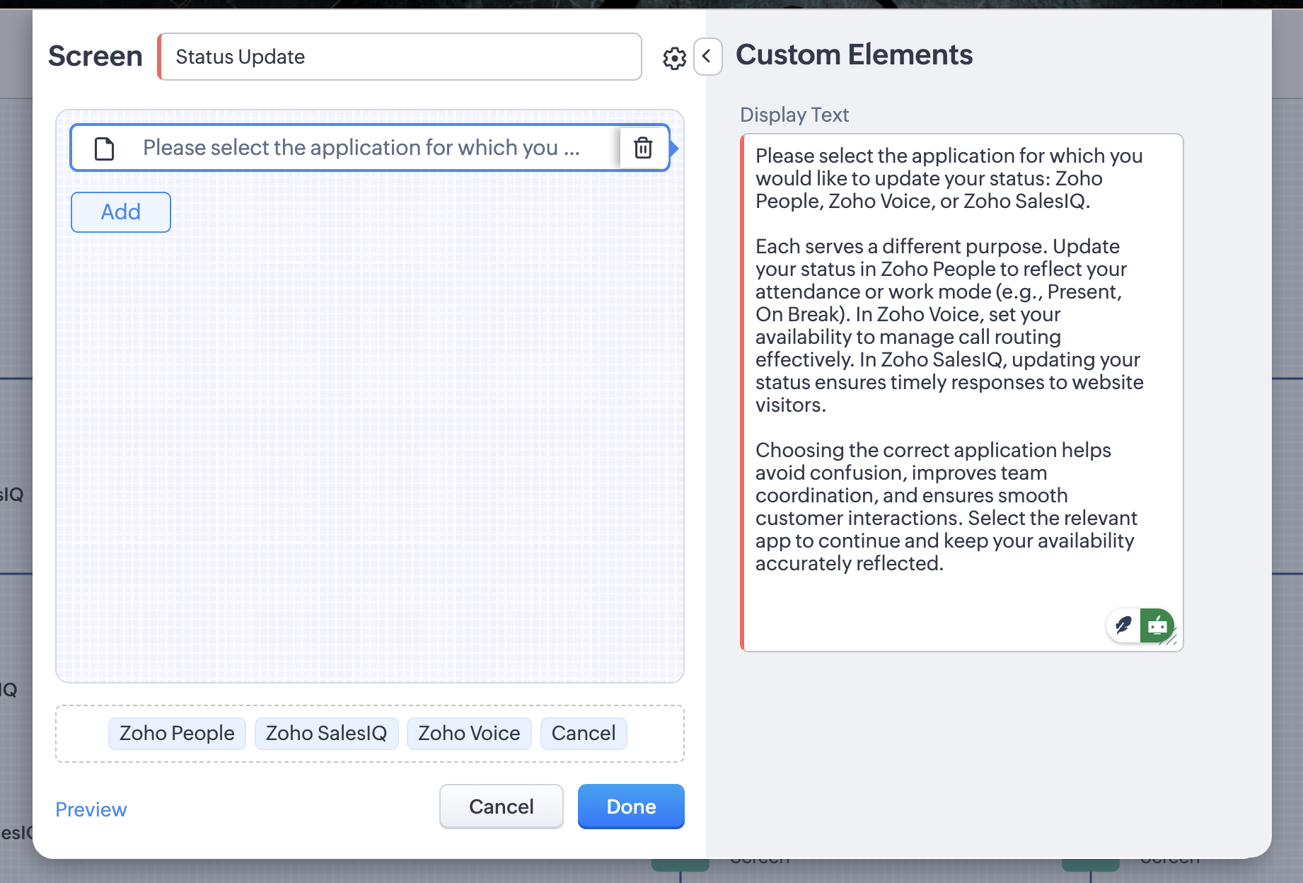This screenshot has width=1303, height=883.
Task: Click the green bot icon in Display Text
Action: pyautogui.click(x=1157, y=625)
